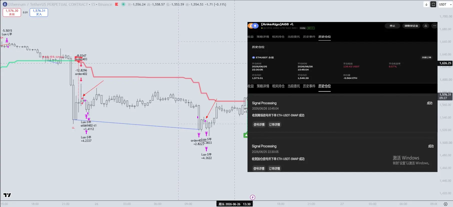Click the 1,576.30 sell button
453x207 pixels.
(x=12, y=12)
